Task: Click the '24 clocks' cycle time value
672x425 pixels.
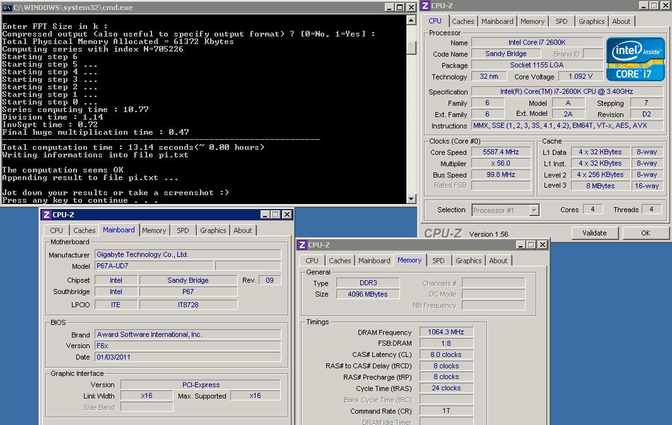Action: [x=446, y=388]
